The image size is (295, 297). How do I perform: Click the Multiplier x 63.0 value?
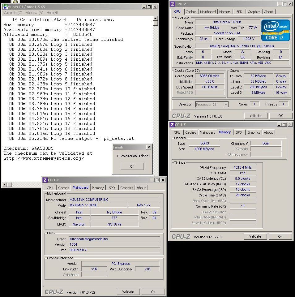[x=210, y=81]
